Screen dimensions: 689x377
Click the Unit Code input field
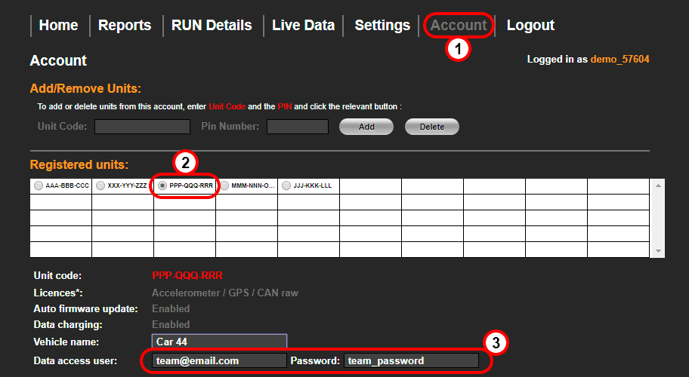[142, 127]
